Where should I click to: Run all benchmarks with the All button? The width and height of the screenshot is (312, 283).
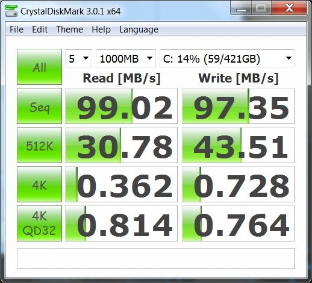pyautogui.click(x=39, y=67)
